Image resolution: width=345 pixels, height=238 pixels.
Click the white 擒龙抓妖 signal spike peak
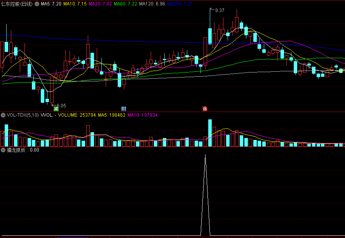tap(205, 155)
